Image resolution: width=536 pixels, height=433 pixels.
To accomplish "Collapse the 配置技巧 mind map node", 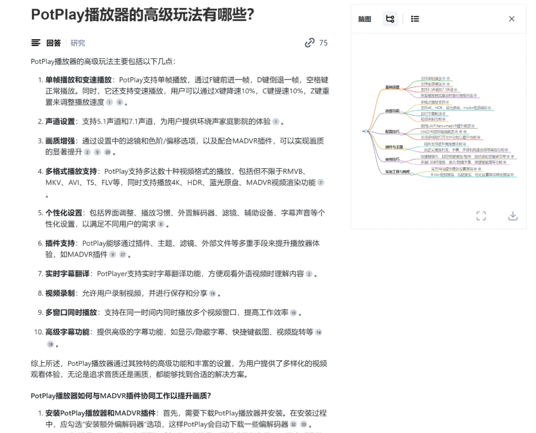I will tap(402, 134).
